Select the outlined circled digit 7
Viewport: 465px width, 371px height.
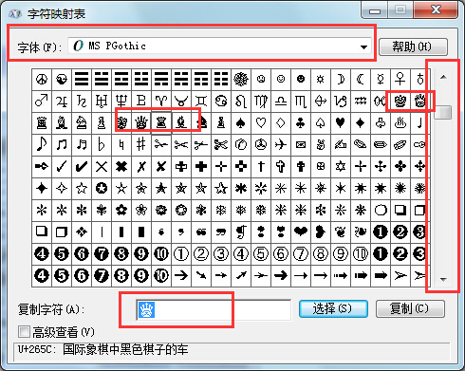coord(301,253)
